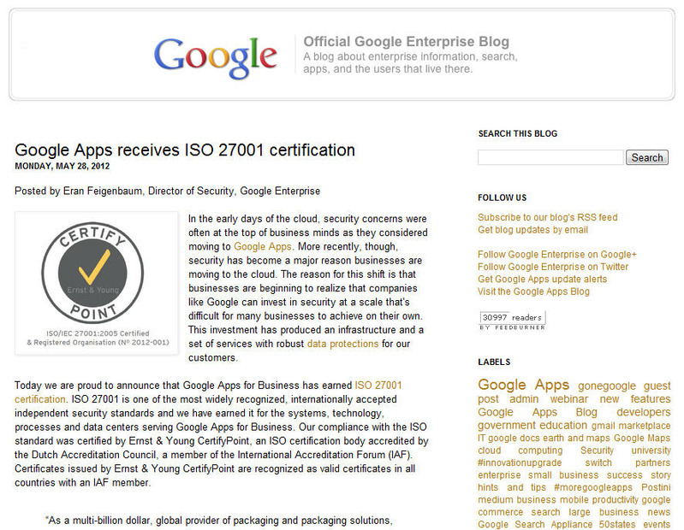Image resolution: width=684 pixels, height=530 pixels.
Task: Open the ISO 27001 certification link
Action: (x=378, y=386)
